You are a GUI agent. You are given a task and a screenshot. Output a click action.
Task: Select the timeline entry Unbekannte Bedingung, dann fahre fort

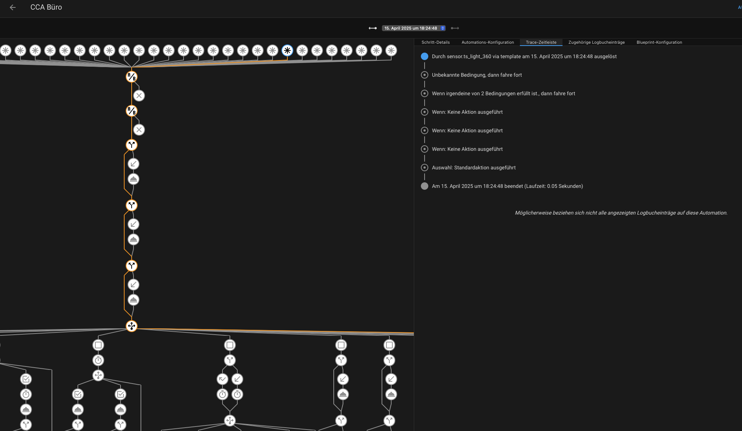click(x=476, y=75)
